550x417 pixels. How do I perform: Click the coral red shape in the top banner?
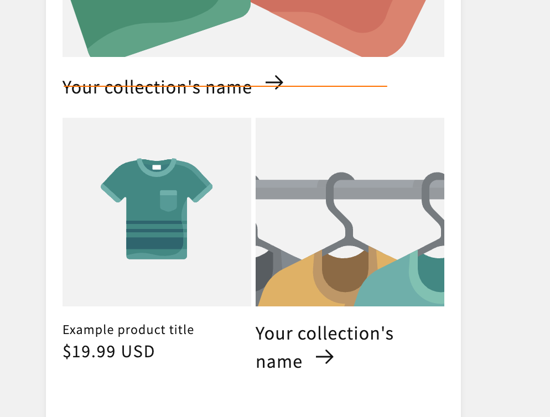[343, 22]
